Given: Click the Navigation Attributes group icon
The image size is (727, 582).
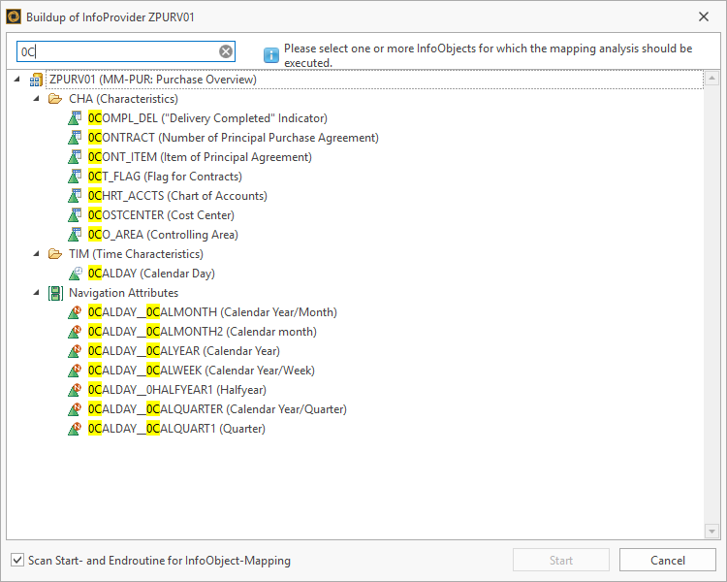Looking at the screenshot, I should tap(55, 293).
